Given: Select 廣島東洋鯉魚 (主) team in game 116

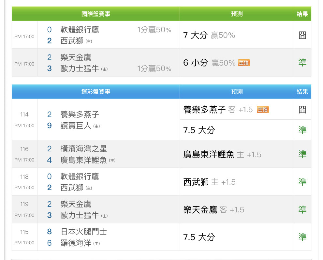Looking at the screenshot, I should (88, 160).
